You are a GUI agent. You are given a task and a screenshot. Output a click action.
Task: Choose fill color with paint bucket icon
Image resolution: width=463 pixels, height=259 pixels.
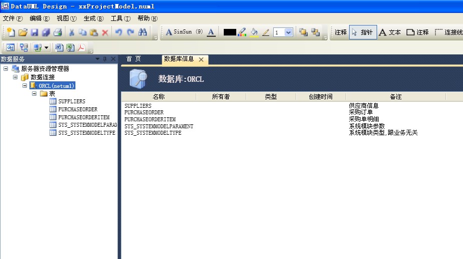pyautogui.click(x=254, y=32)
